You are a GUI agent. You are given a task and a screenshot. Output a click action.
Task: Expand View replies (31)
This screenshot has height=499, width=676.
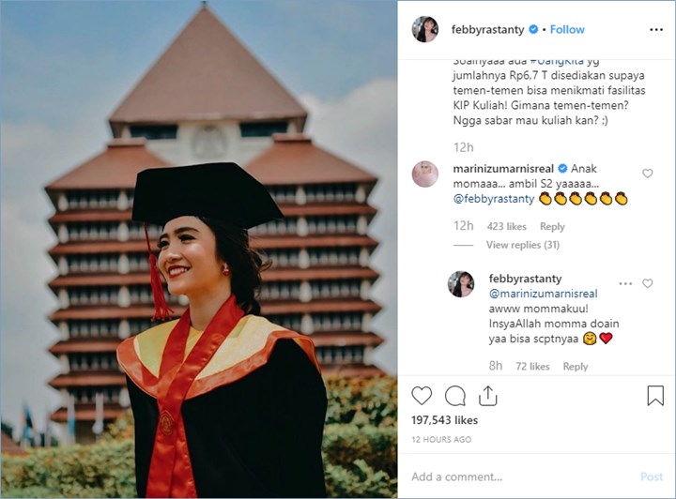[523, 245]
